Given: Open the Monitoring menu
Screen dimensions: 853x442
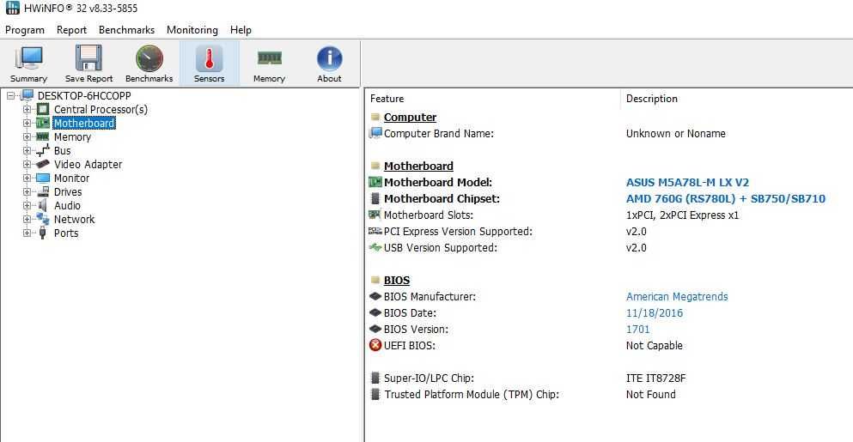Looking at the screenshot, I should (x=192, y=30).
